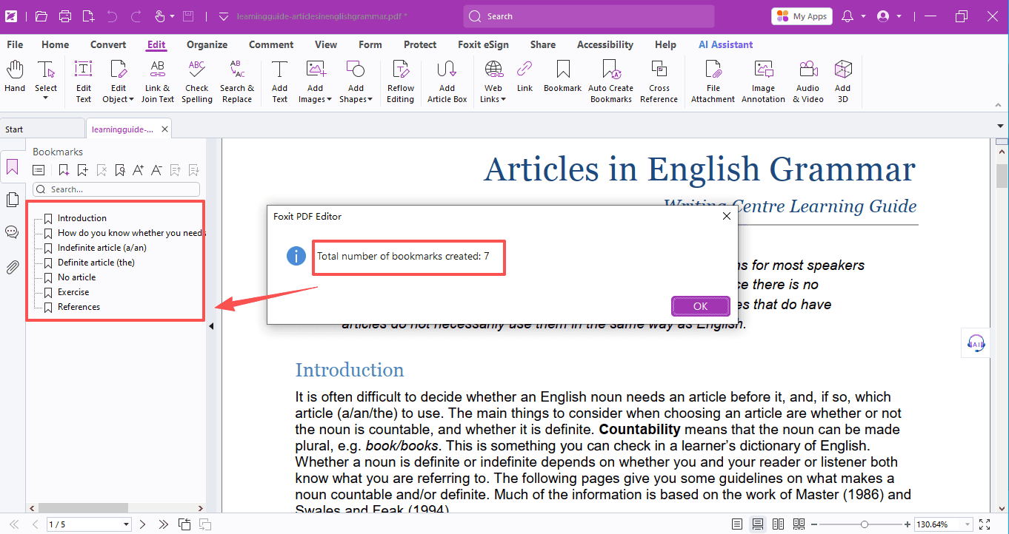Jump to last page arrow
Viewport: 1009px width, 534px height.
point(163,524)
